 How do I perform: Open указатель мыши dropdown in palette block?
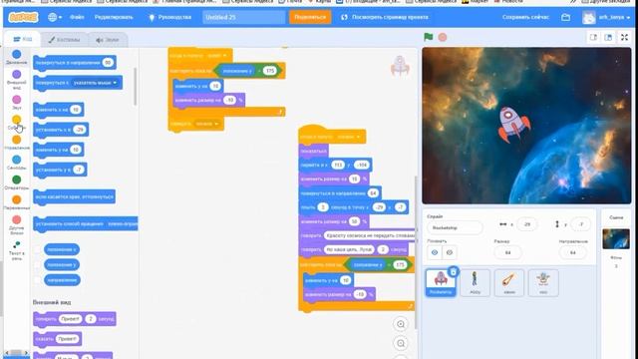(96, 83)
